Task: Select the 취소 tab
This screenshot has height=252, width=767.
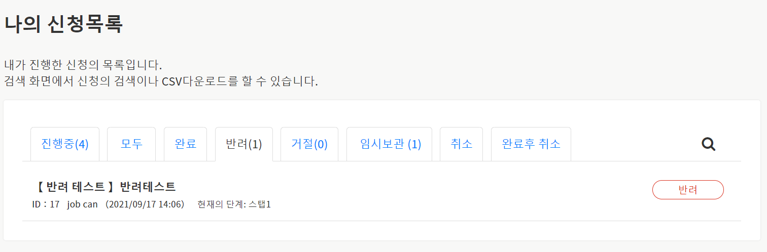Action: click(x=461, y=144)
